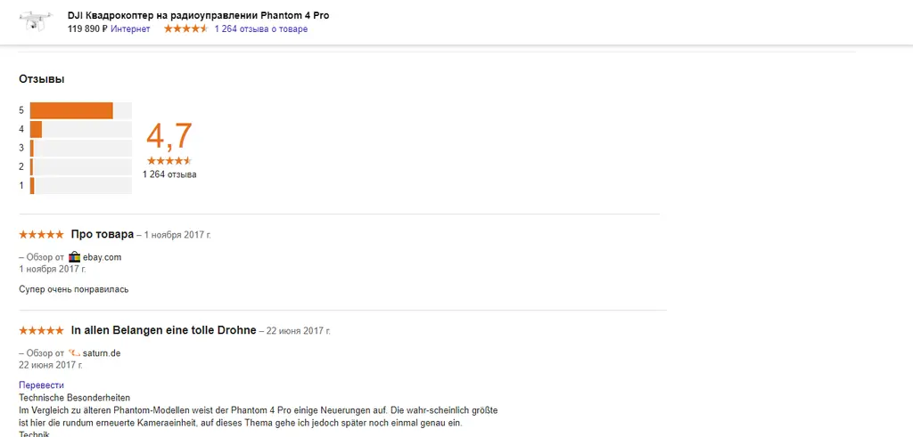Click the Saturn logo icon

pyautogui.click(x=75, y=353)
